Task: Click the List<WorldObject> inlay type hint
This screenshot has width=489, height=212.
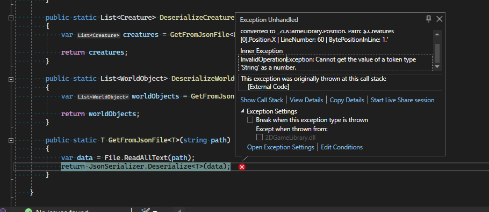Action: 103,97
